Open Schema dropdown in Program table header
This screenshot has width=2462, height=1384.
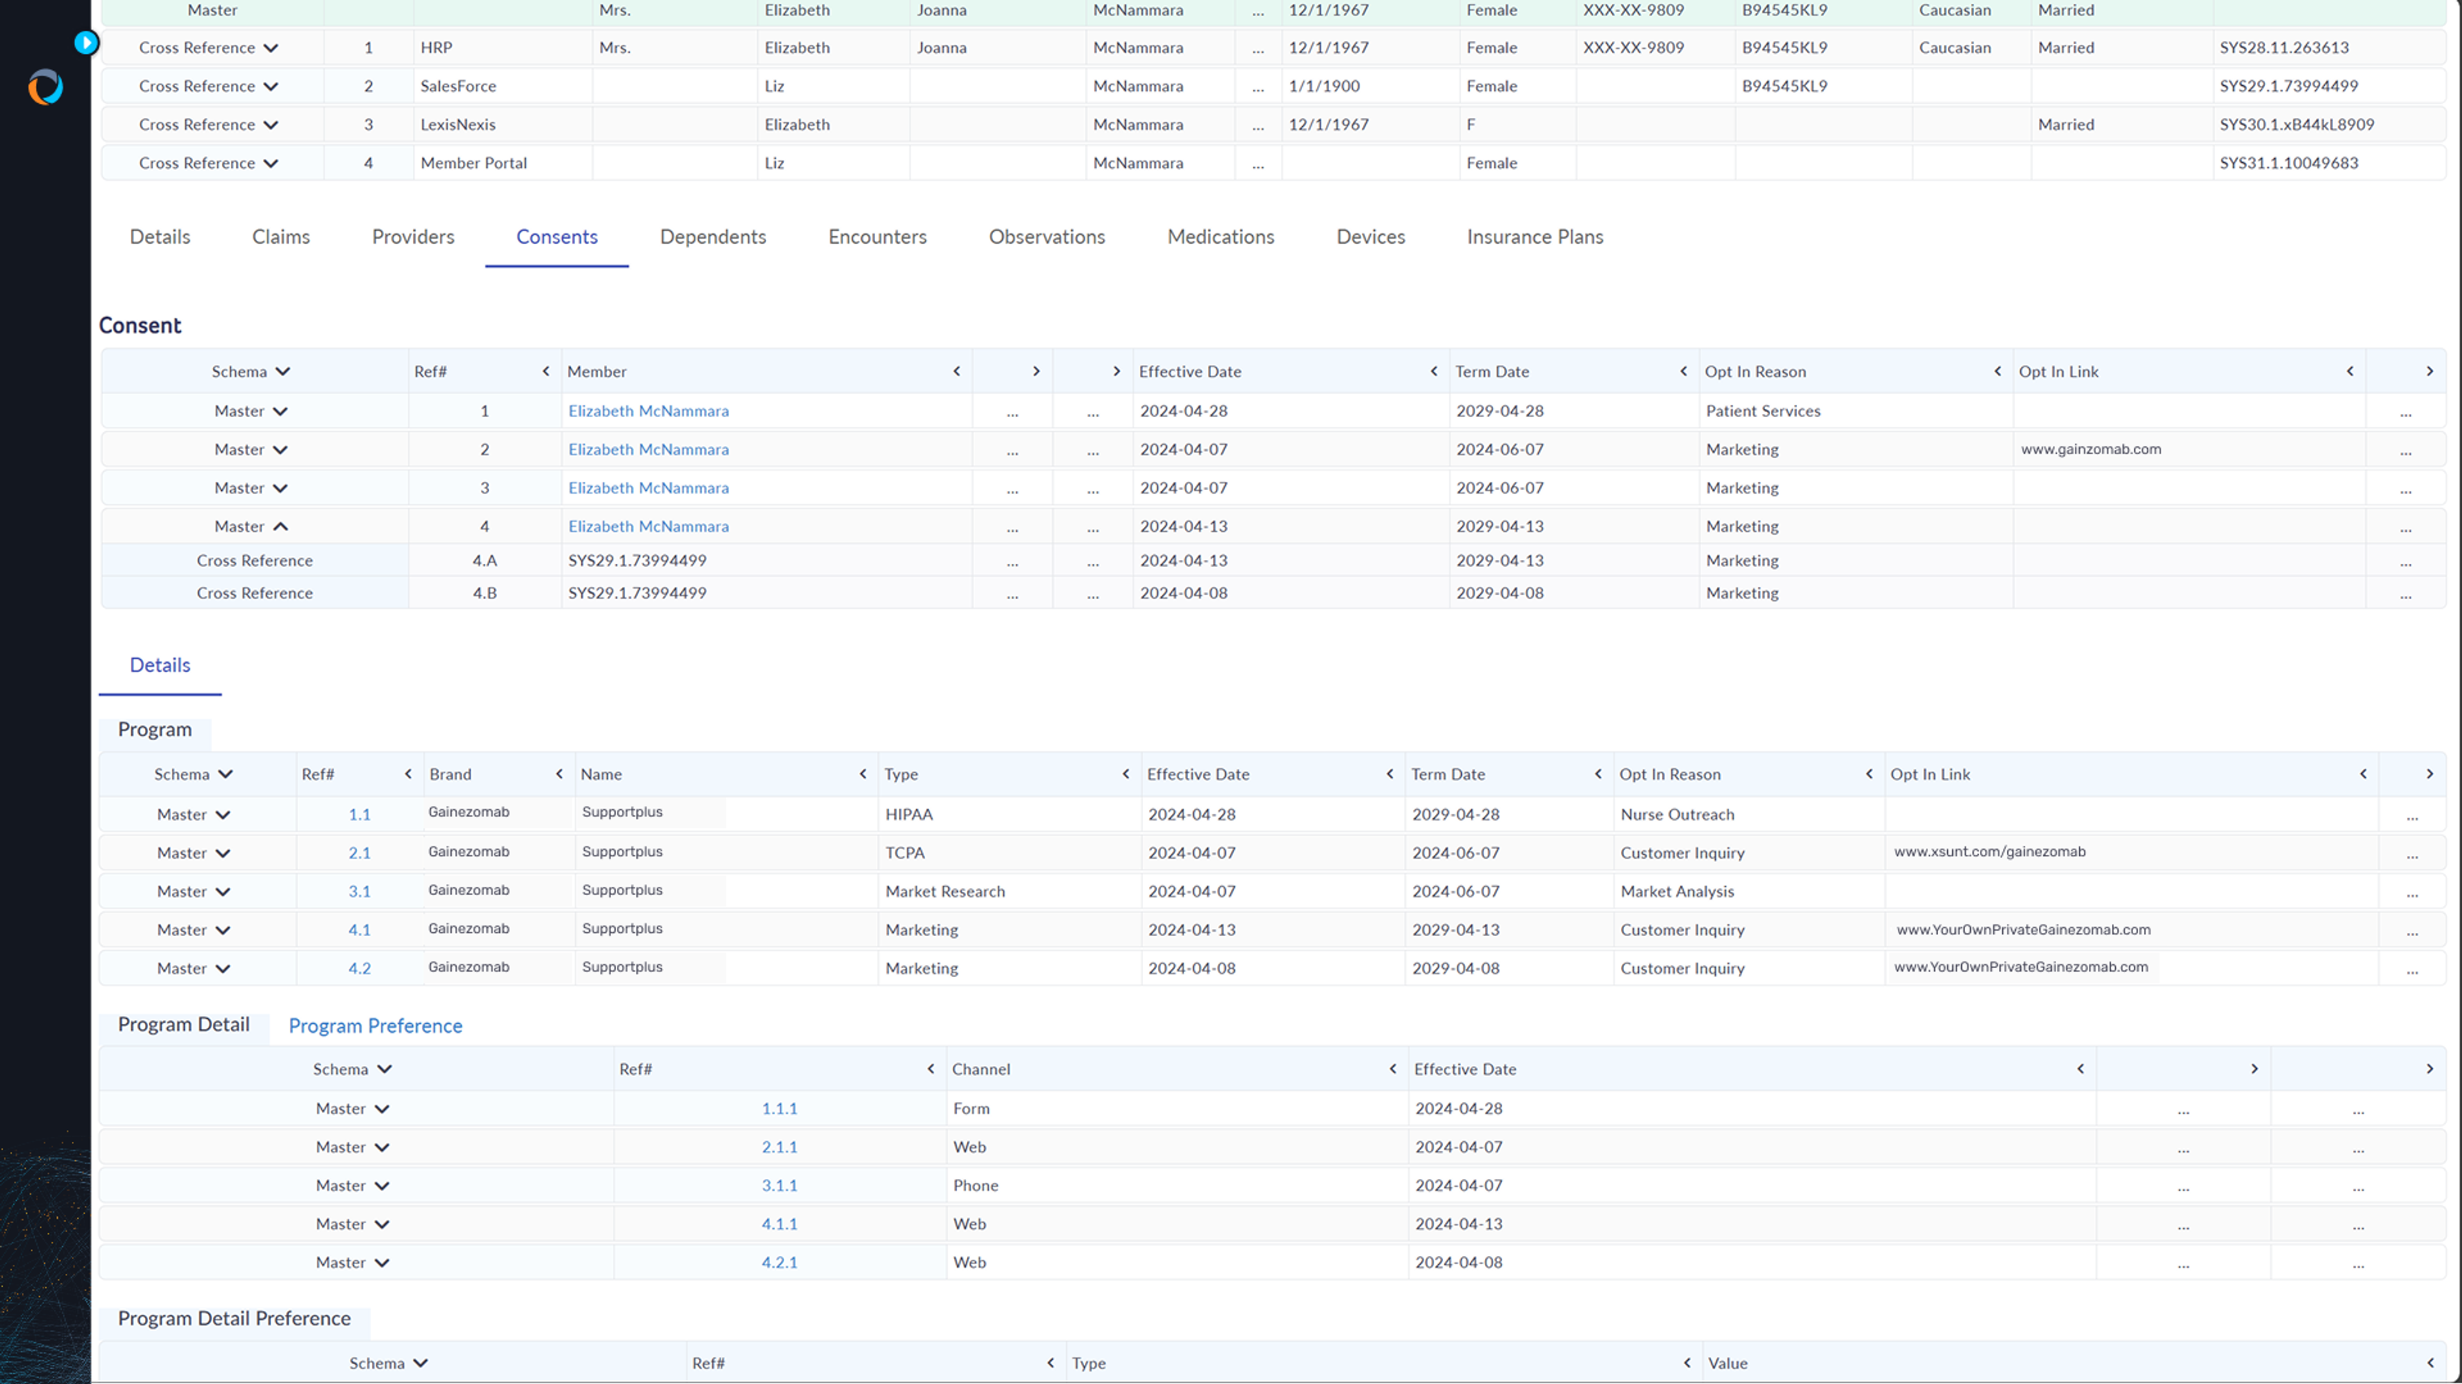[226, 775]
